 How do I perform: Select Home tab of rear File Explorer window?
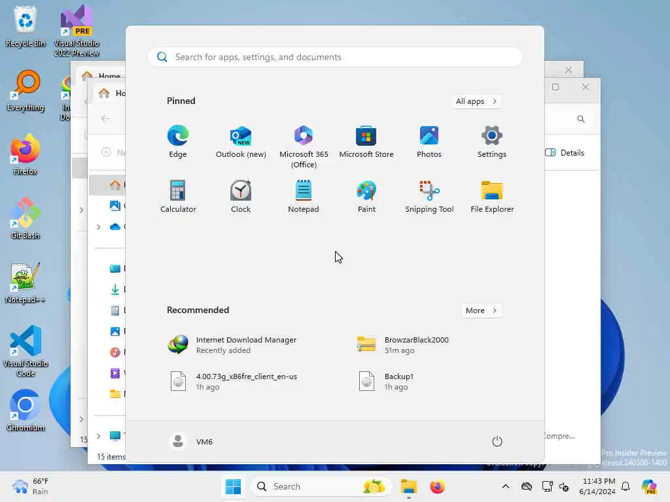coord(101,76)
